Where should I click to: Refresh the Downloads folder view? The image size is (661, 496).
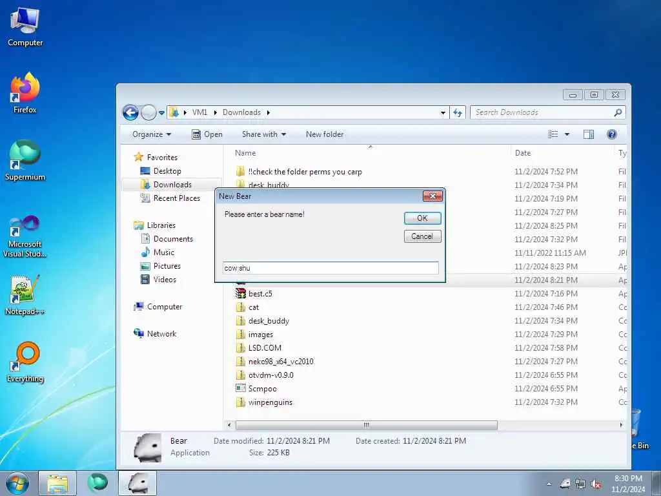[458, 112]
